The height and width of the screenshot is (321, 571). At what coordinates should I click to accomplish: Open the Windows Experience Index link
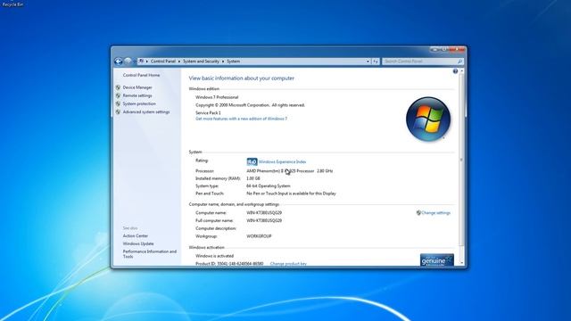click(x=282, y=161)
